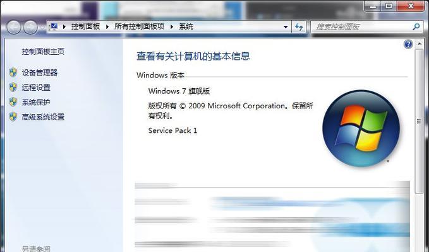The height and width of the screenshot is (252, 429).
Task: Click the refresh button next to the address bar
Action: coord(299,26)
